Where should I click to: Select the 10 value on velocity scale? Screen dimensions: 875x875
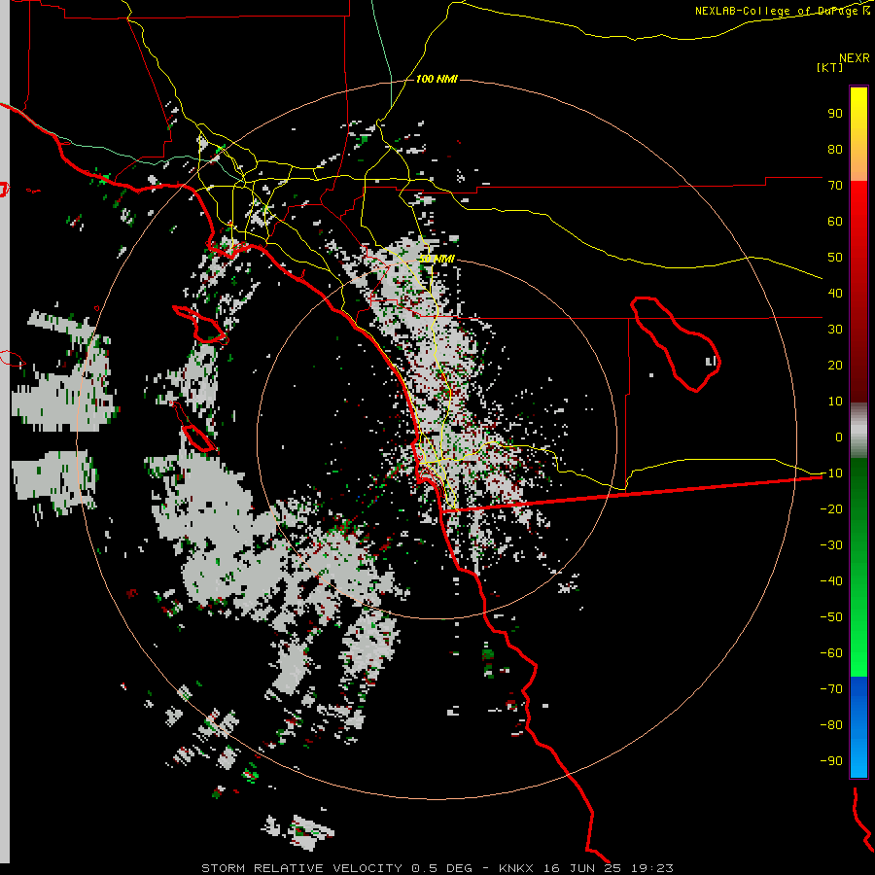click(x=835, y=402)
